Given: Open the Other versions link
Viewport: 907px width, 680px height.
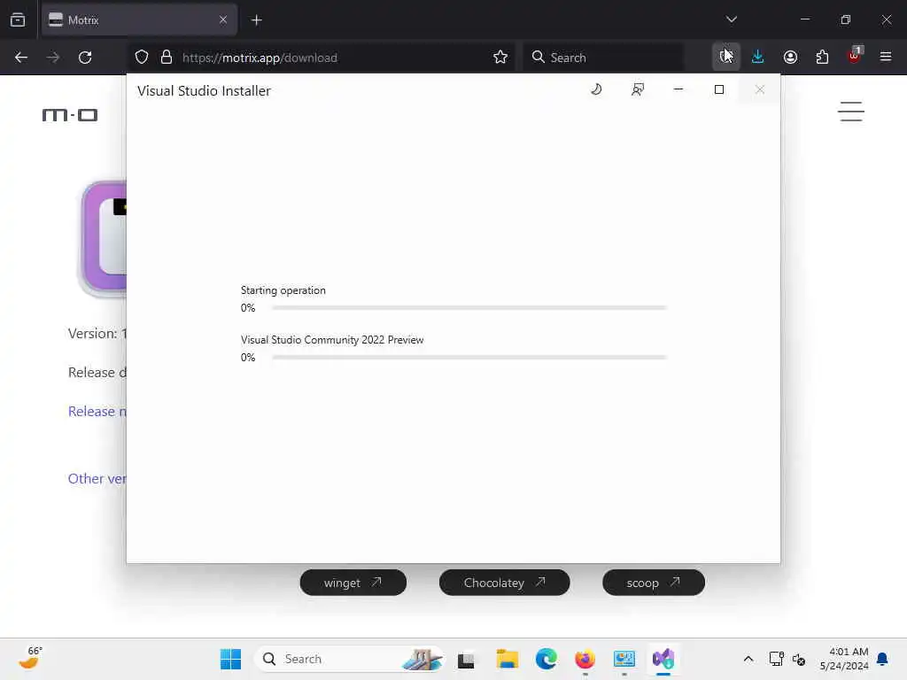Looking at the screenshot, I should [97, 479].
